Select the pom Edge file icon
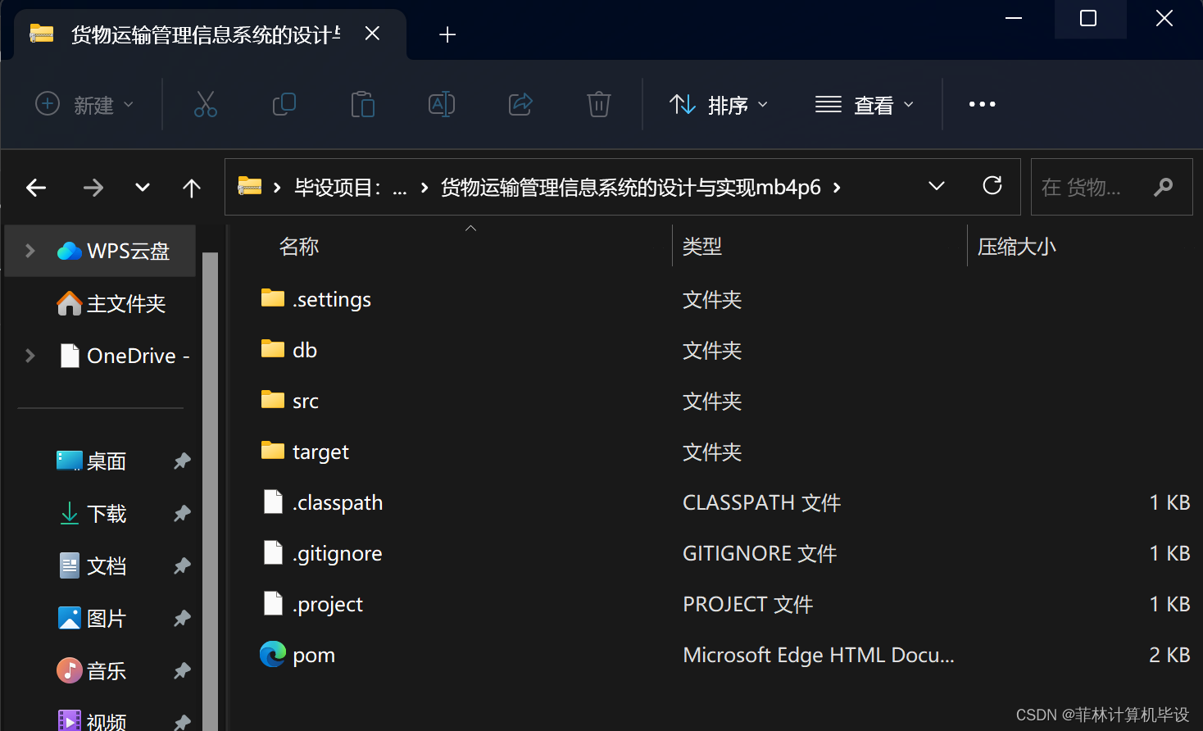Image resolution: width=1203 pixels, height=731 pixels. (x=273, y=654)
